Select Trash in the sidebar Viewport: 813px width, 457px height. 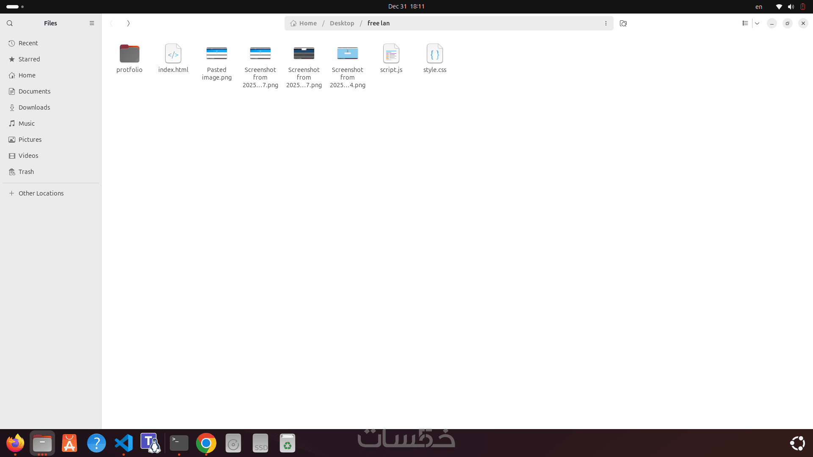click(26, 172)
